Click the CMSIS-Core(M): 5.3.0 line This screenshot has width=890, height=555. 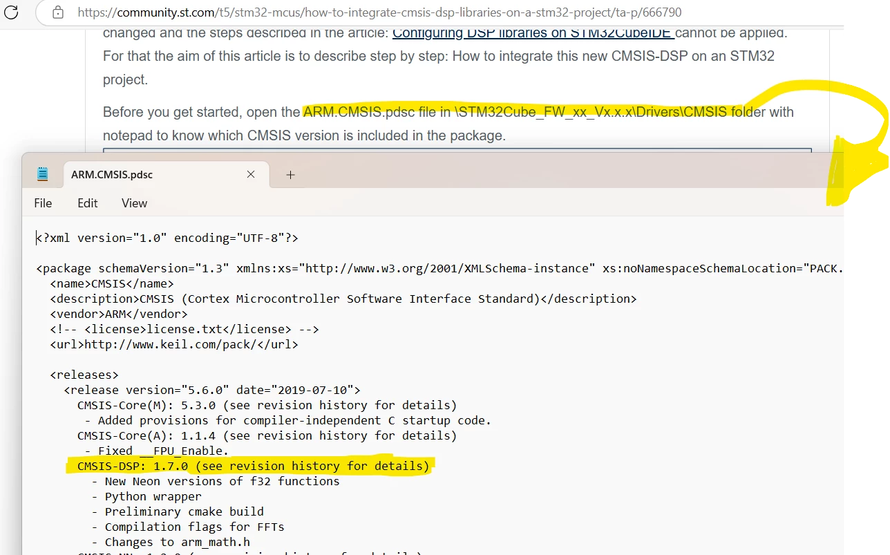(267, 405)
